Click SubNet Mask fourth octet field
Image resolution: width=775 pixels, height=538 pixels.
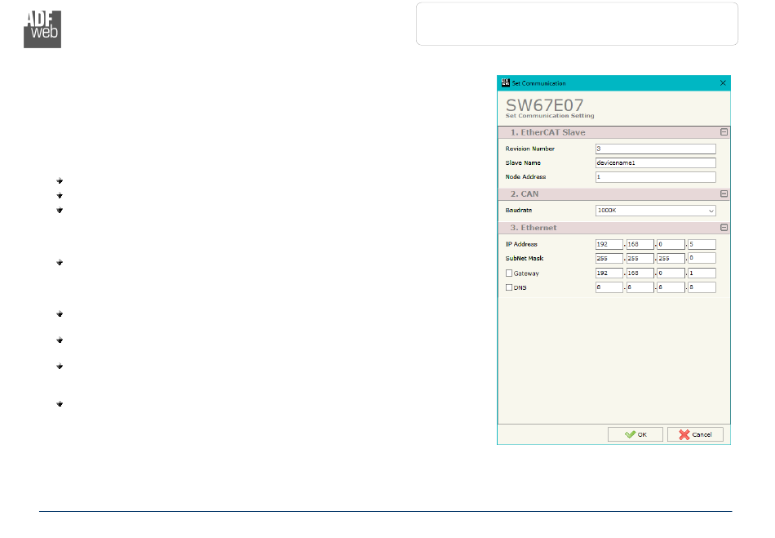[x=702, y=258]
